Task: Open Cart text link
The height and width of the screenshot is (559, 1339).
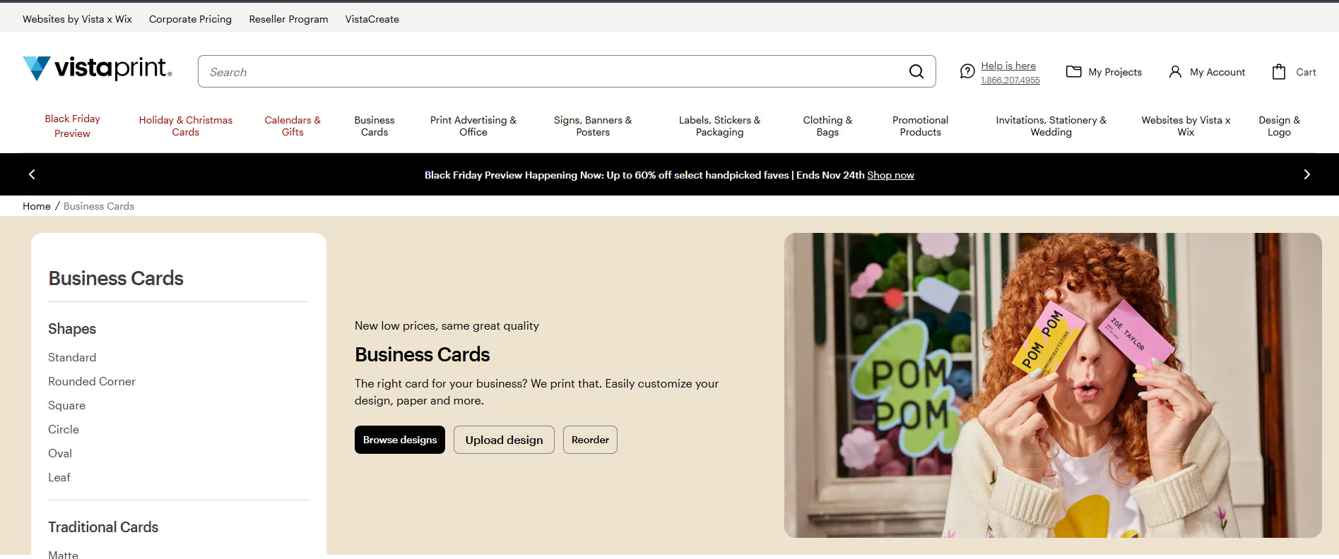Action: 1306,72
